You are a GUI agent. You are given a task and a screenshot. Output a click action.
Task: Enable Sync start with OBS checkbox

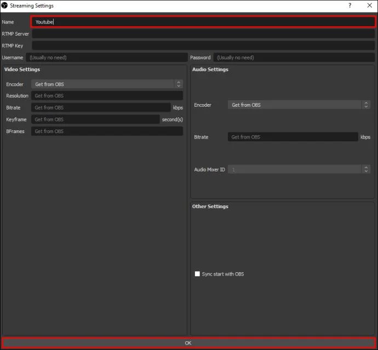coord(197,274)
